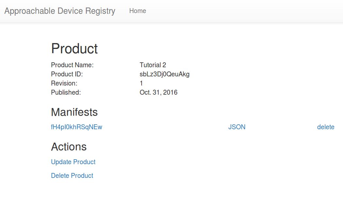The height and width of the screenshot is (203, 343).
Task: Click the Revision label
Action: coord(64,83)
